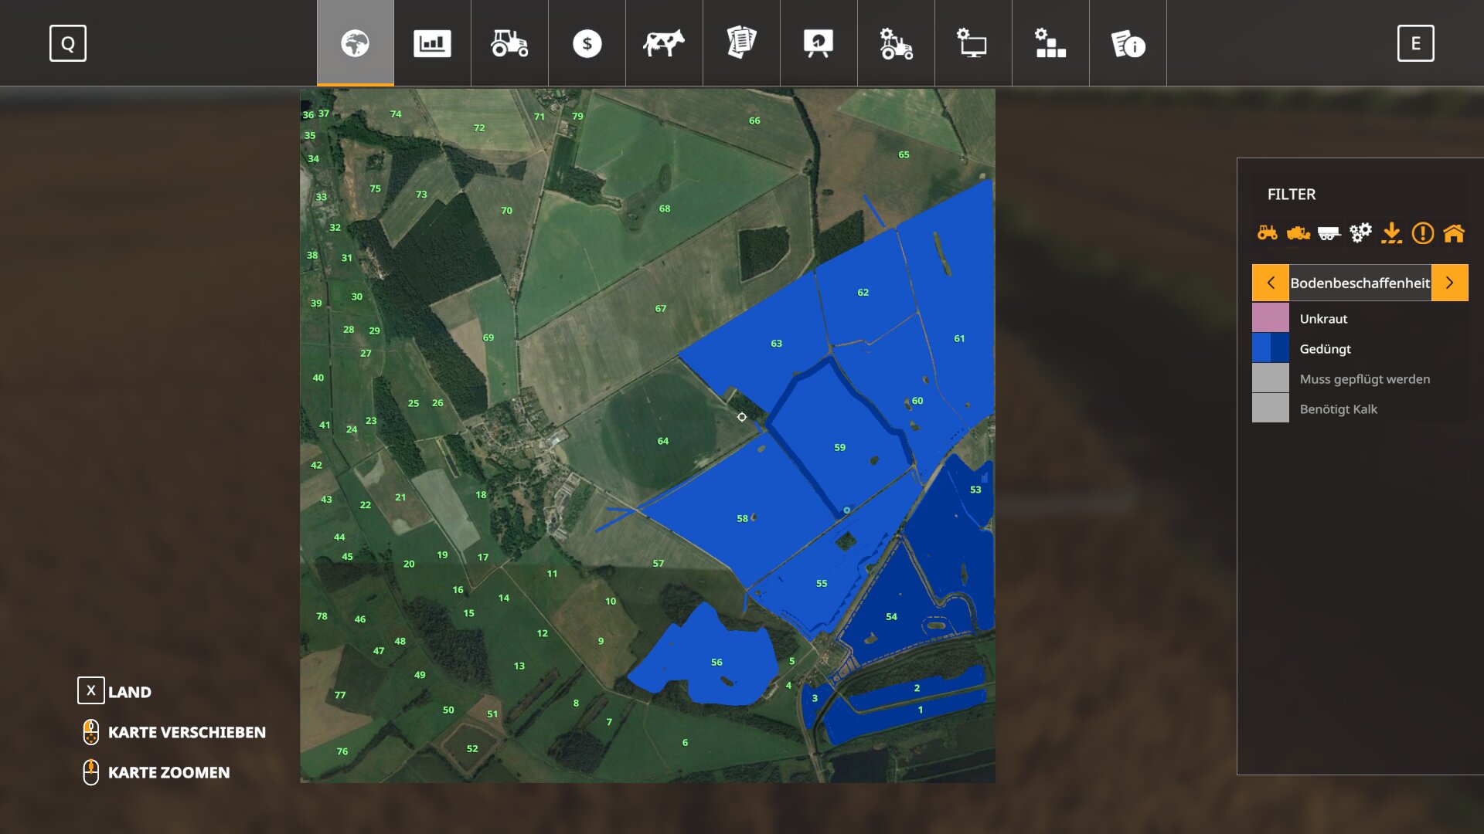
Task: Open the contracts papers tab
Action: [741, 43]
